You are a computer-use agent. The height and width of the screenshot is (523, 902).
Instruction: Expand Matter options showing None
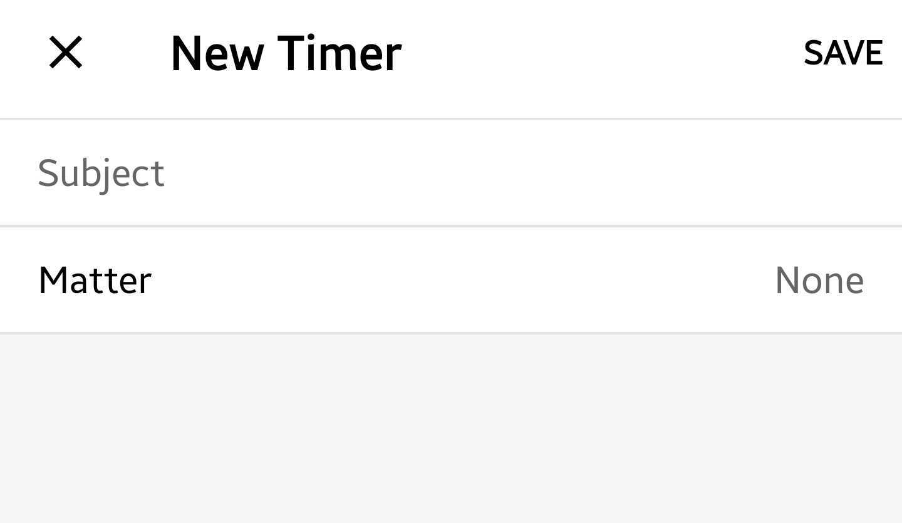(x=819, y=280)
